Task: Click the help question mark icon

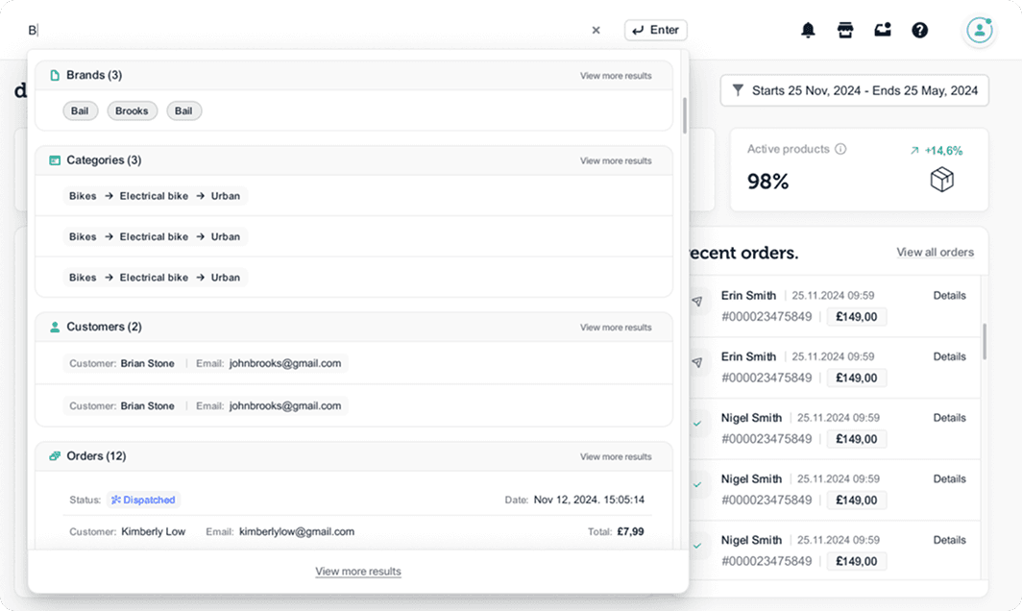Action: pos(919,30)
